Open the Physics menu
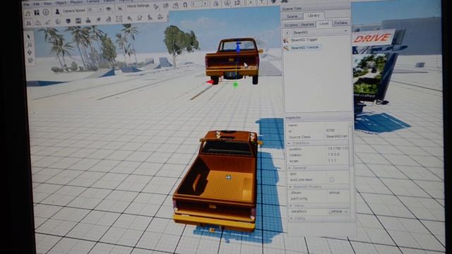This screenshot has width=452, height=254. pos(76,2)
